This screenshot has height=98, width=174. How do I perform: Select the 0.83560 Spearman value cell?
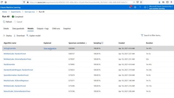[72, 48]
